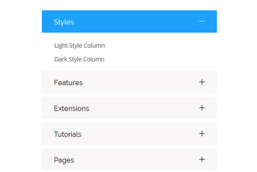The width and height of the screenshot is (257, 172).
Task: Select the Extensions heading text
Action: [71, 108]
